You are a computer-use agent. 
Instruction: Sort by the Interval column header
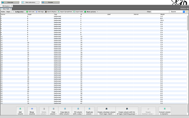147,15
